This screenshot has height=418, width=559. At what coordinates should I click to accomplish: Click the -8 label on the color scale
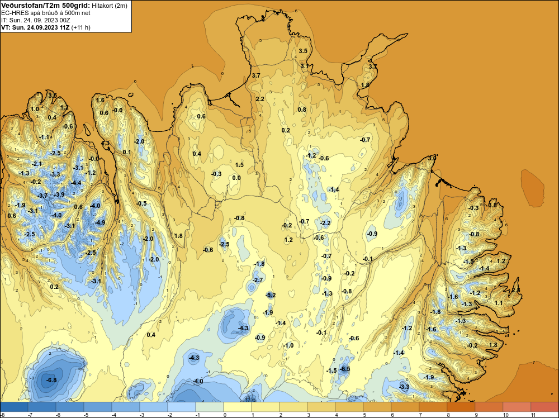click(3, 415)
